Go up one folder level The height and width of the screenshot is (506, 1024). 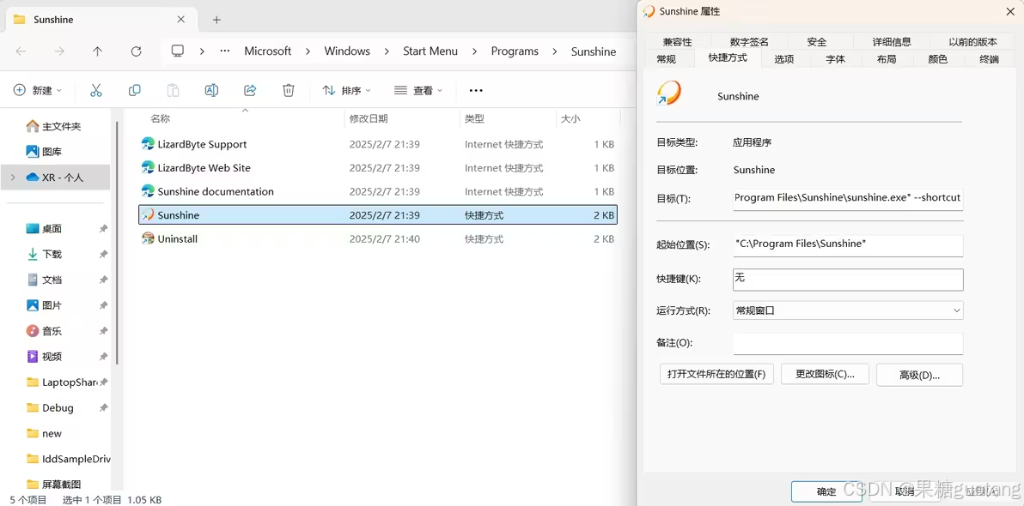(x=97, y=51)
